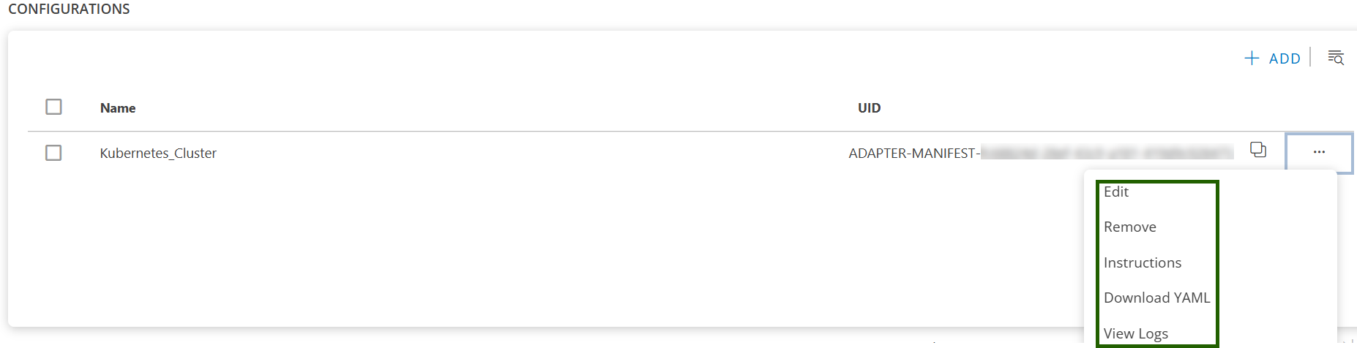This screenshot has height=348, width=1357.
Task: Click the plus icon beside ADD
Action: (x=1252, y=58)
